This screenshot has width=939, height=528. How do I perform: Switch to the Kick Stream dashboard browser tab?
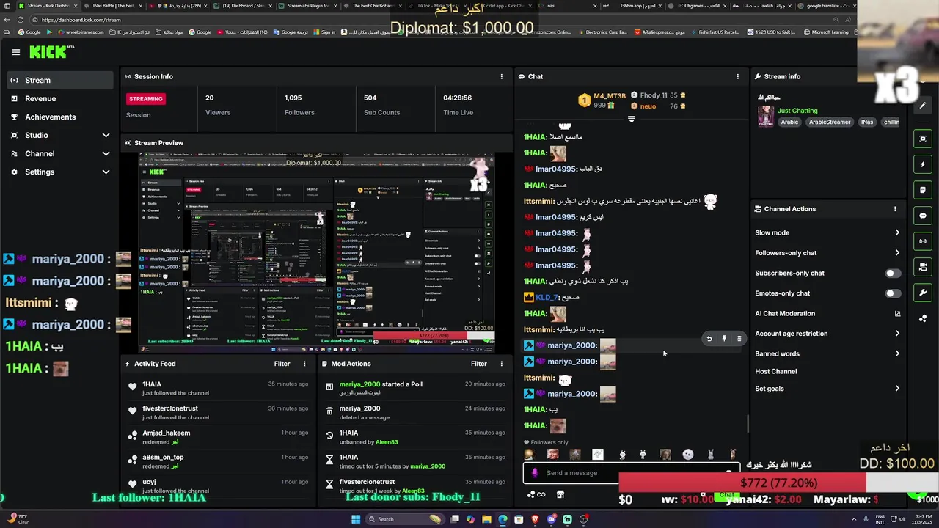coord(49,6)
